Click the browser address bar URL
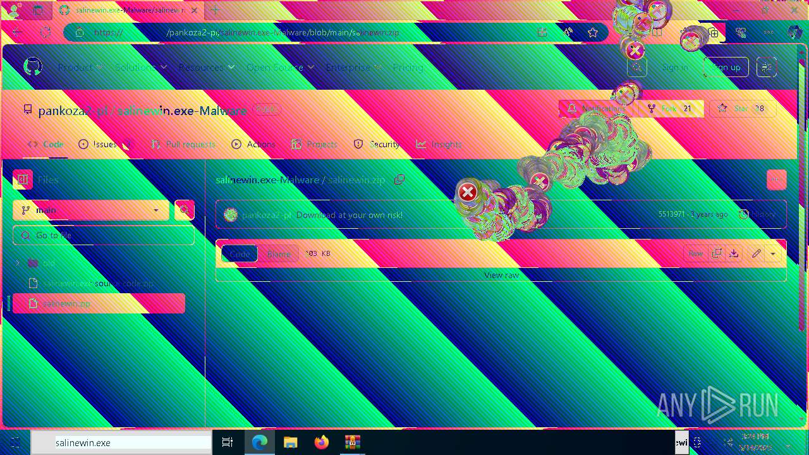The height and width of the screenshot is (455, 809). (246, 32)
